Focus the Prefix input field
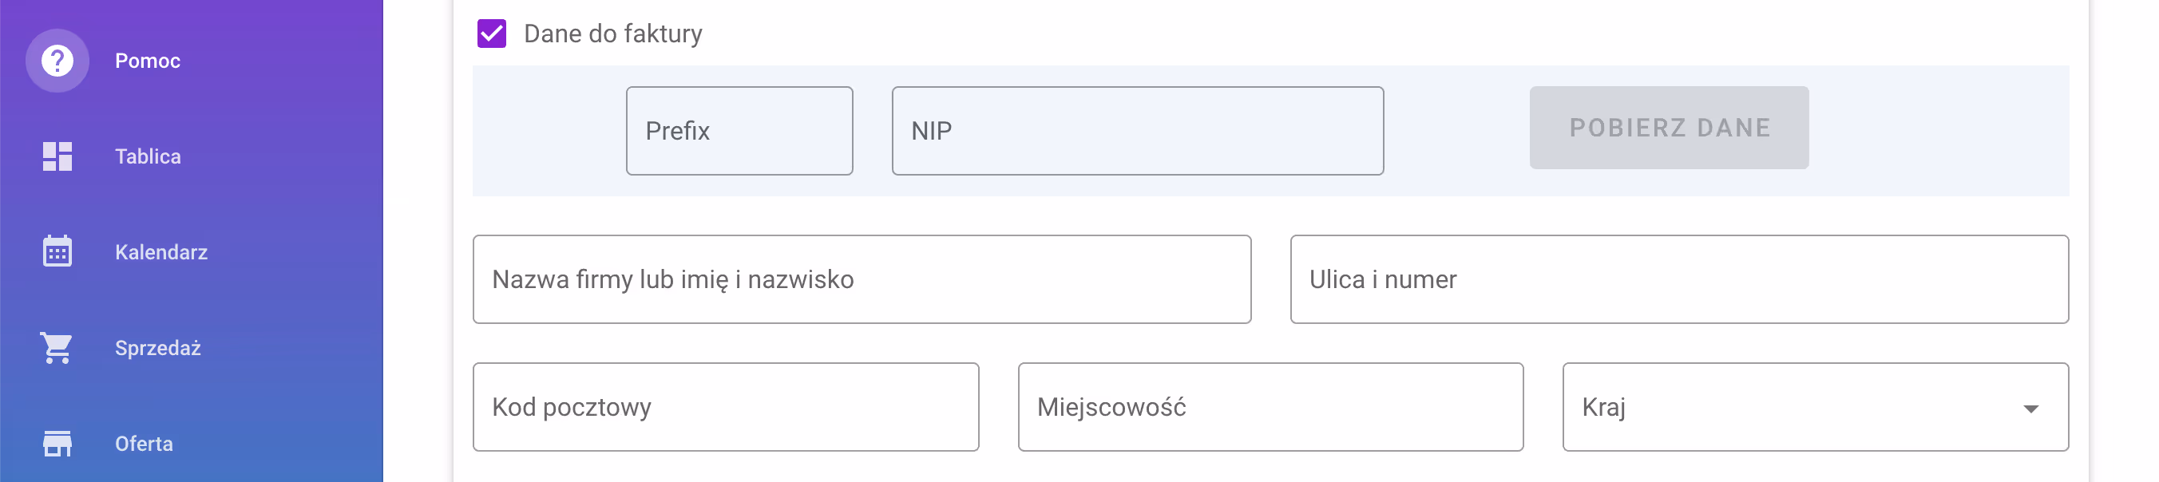The width and height of the screenshot is (2159, 482). (x=739, y=131)
